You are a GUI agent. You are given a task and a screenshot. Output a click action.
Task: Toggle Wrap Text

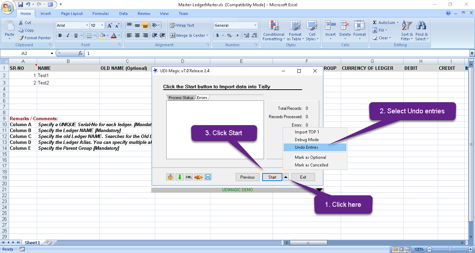coord(182,25)
